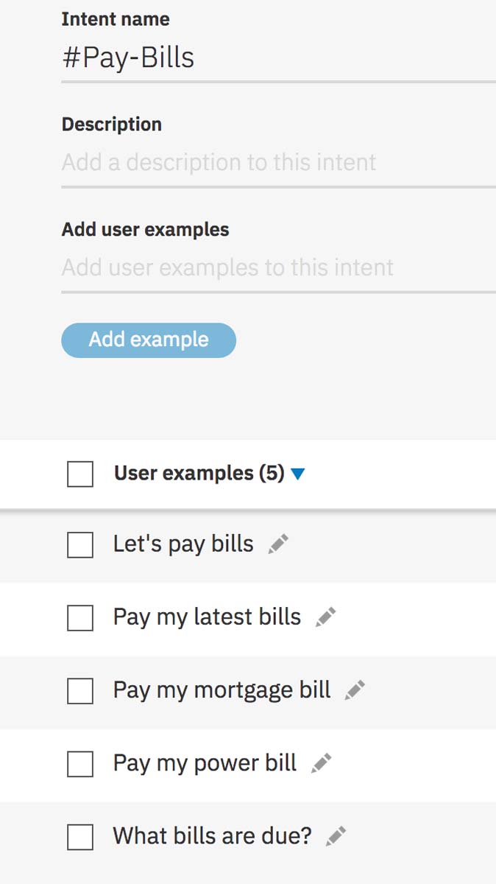Select the "Pay my mortgage bill" example text
This screenshot has height=884, width=496.
[222, 690]
